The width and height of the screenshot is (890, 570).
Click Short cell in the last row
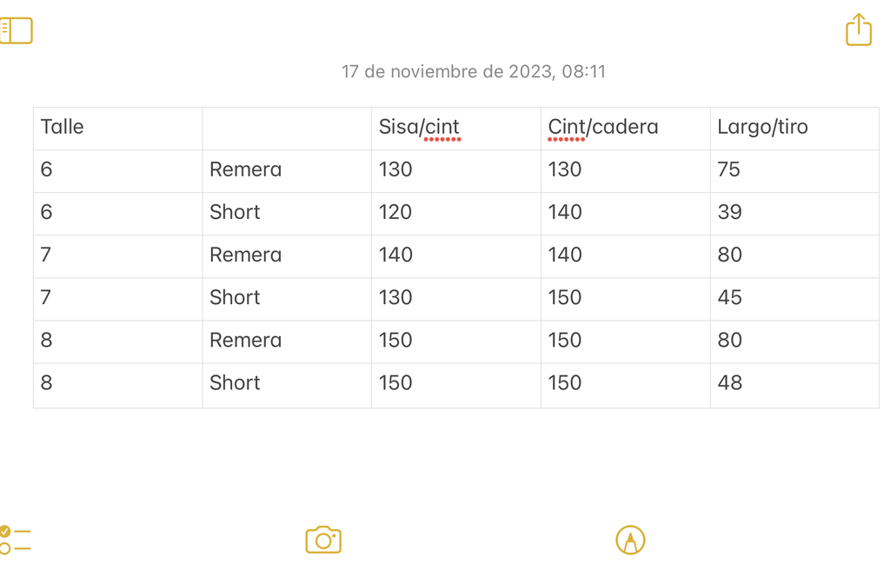(x=287, y=385)
